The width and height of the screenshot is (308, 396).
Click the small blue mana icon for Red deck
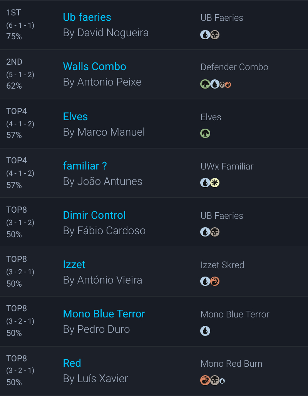click(222, 381)
